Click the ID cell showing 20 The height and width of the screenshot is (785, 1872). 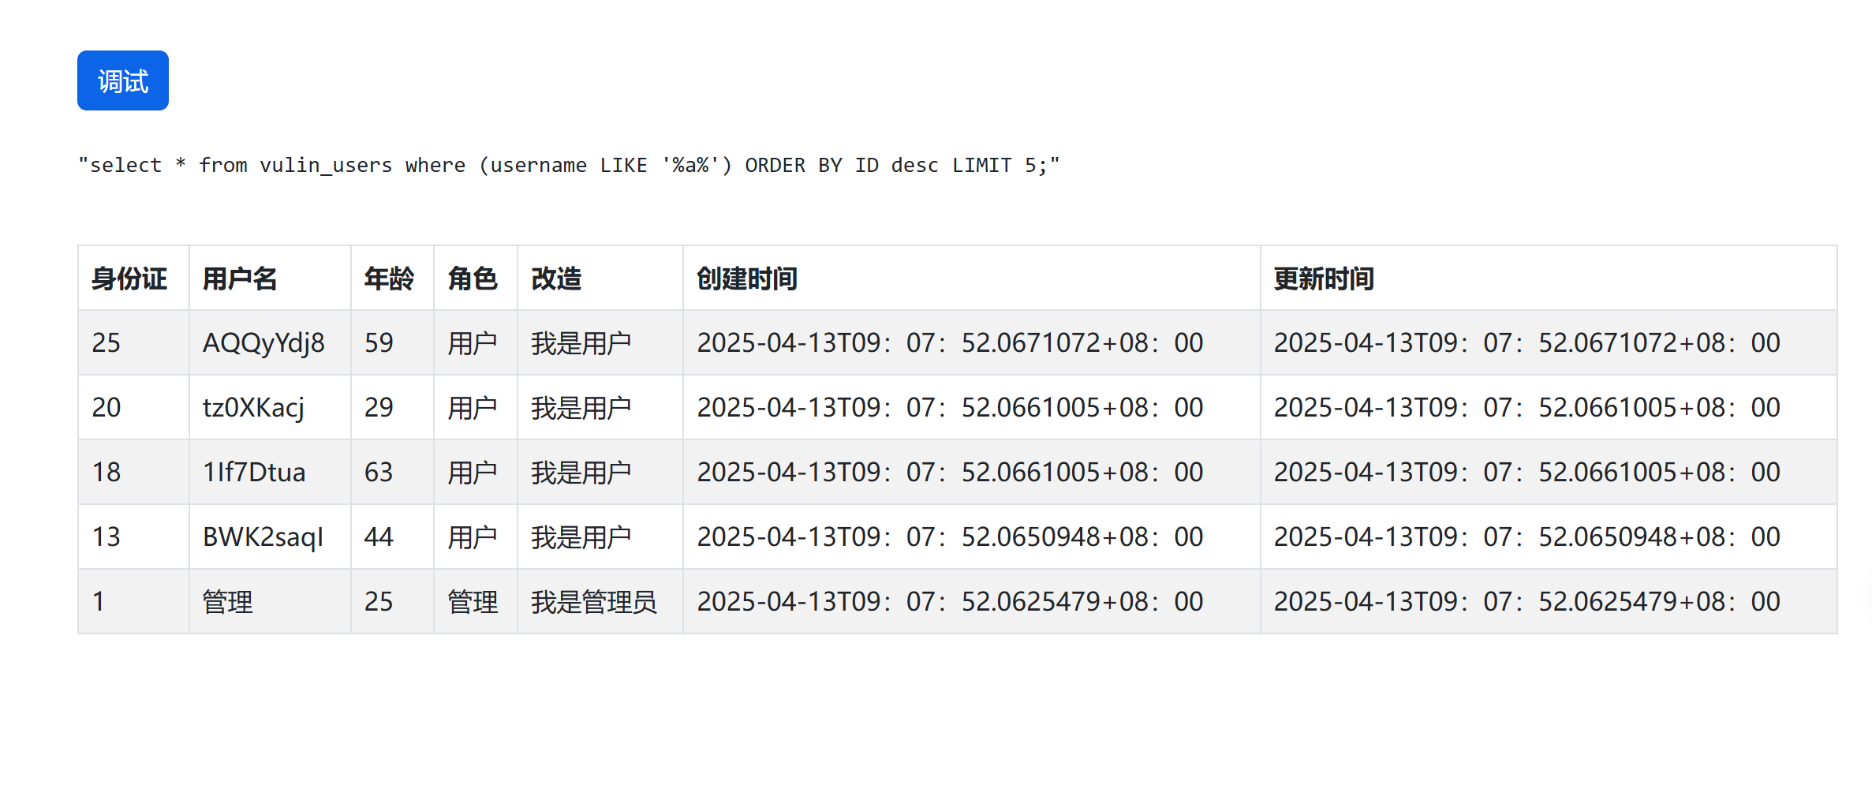click(106, 407)
